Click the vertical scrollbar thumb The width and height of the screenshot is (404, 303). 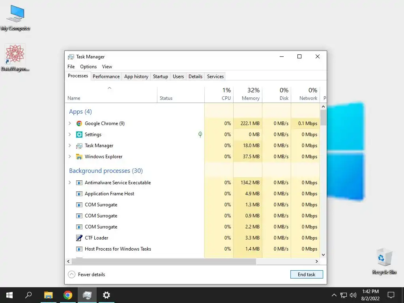tap(323, 118)
